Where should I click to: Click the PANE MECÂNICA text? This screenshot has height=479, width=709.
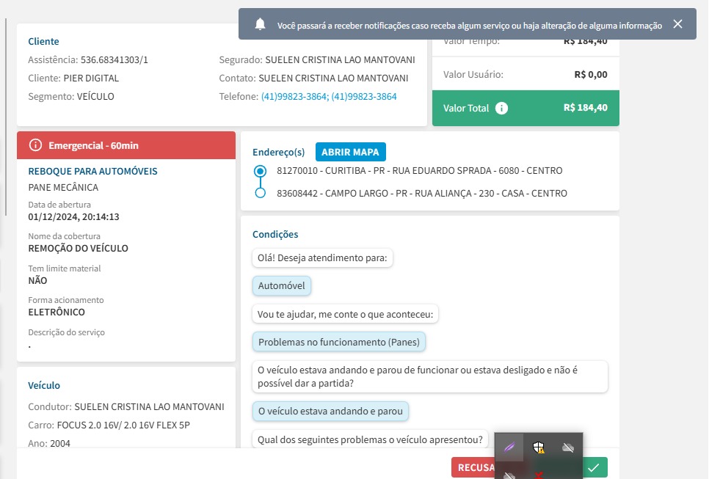[x=63, y=187]
